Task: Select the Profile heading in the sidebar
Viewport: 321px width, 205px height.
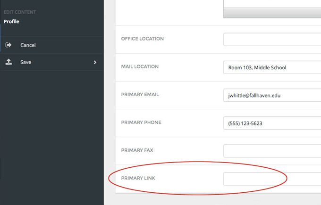Action: point(11,21)
